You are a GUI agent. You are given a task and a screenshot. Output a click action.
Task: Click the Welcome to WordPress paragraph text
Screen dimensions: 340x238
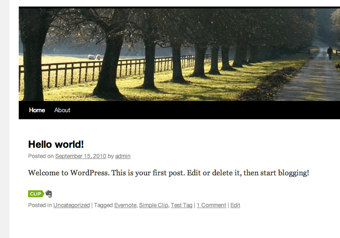(169, 173)
